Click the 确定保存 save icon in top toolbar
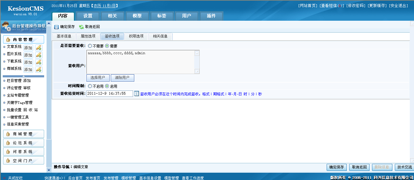This screenshot has width=414, height=180. (56, 27)
